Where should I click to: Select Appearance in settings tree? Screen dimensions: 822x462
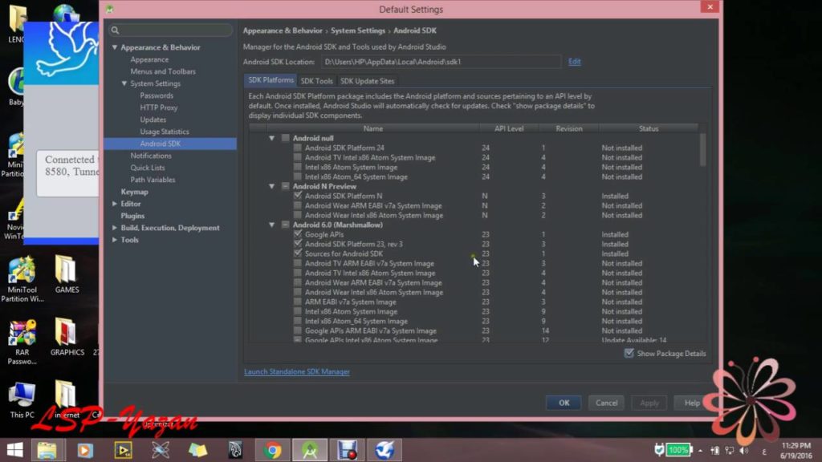pos(149,59)
